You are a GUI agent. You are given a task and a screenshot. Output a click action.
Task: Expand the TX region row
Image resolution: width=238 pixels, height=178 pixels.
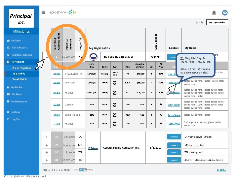47,160
